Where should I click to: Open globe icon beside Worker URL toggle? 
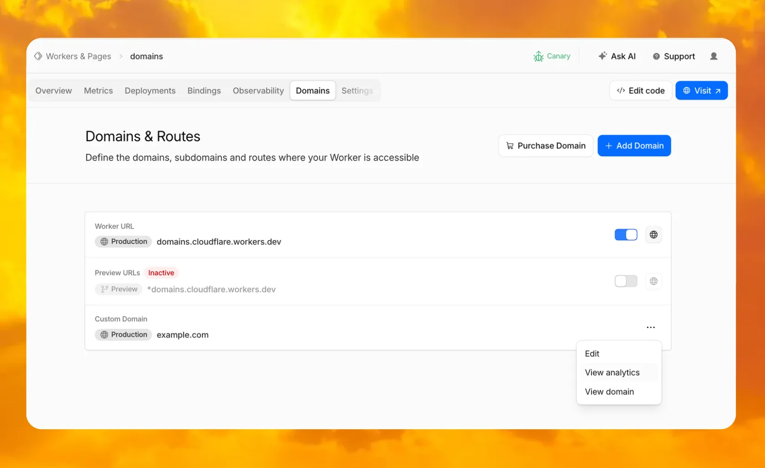pyautogui.click(x=654, y=234)
